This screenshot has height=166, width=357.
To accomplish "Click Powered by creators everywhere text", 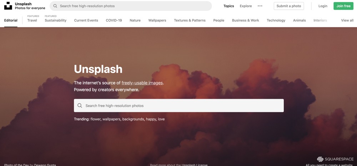I will click(106, 89).
